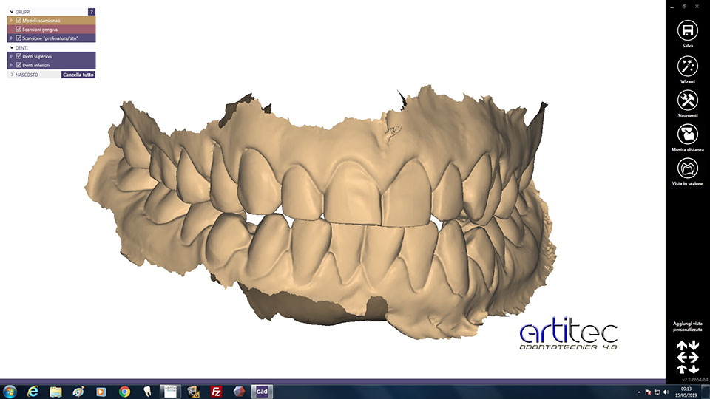Disable the Denti inferiori checkbox
Viewport: 710px width, 399px height.
click(19, 65)
